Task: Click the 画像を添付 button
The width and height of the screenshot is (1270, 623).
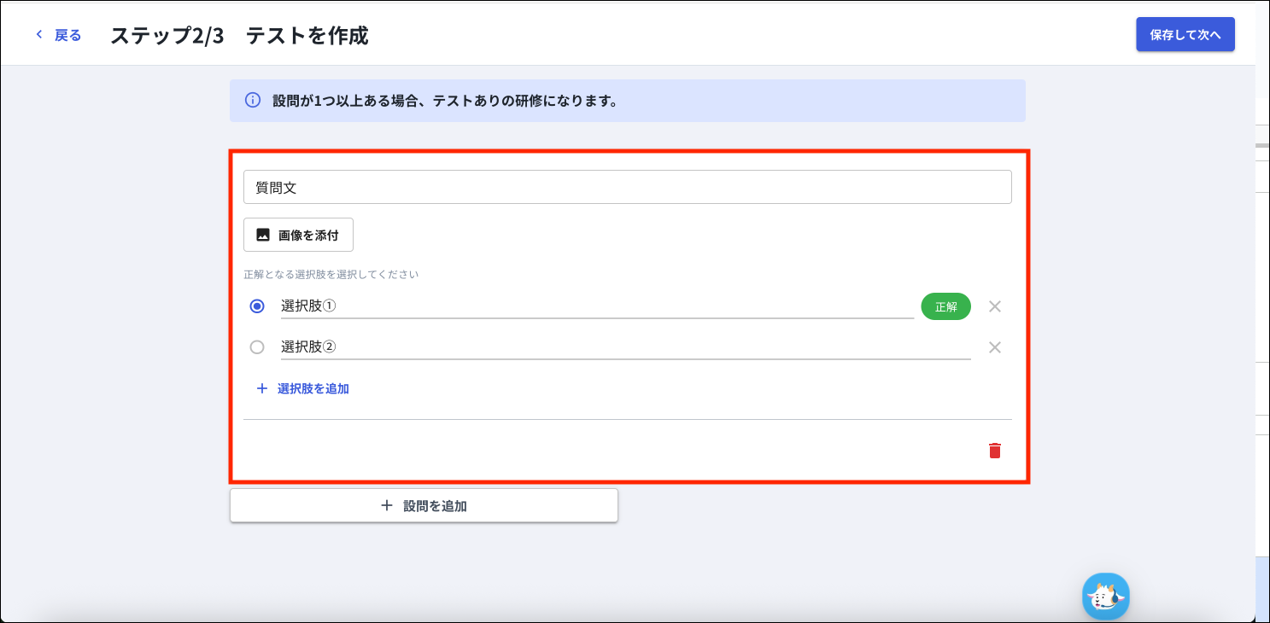Action: click(x=298, y=236)
